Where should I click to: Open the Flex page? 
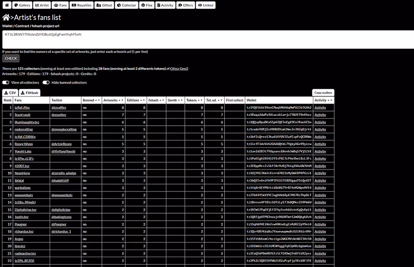[147, 5]
